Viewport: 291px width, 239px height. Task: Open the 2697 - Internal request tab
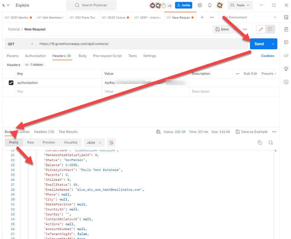(x=148, y=17)
